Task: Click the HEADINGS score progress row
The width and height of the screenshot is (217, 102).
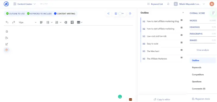Action: (203, 28)
